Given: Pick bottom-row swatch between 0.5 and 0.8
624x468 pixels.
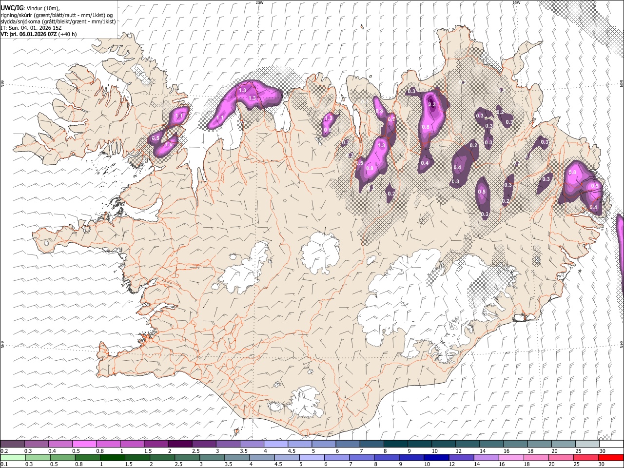Looking at the screenshot, I should click(62, 457).
